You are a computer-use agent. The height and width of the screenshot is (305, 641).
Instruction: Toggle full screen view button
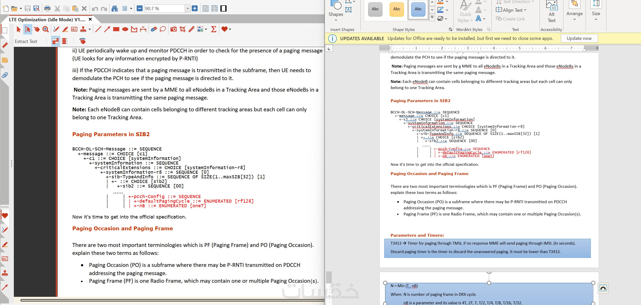click(x=223, y=9)
